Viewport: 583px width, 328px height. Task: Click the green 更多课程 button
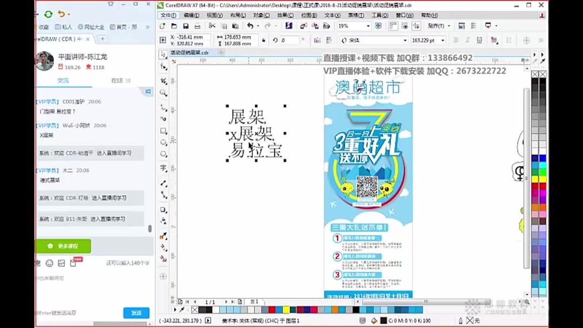(x=63, y=245)
